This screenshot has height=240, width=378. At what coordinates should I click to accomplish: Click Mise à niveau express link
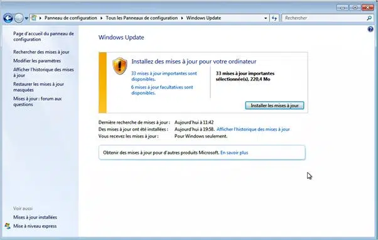[x=35, y=226]
